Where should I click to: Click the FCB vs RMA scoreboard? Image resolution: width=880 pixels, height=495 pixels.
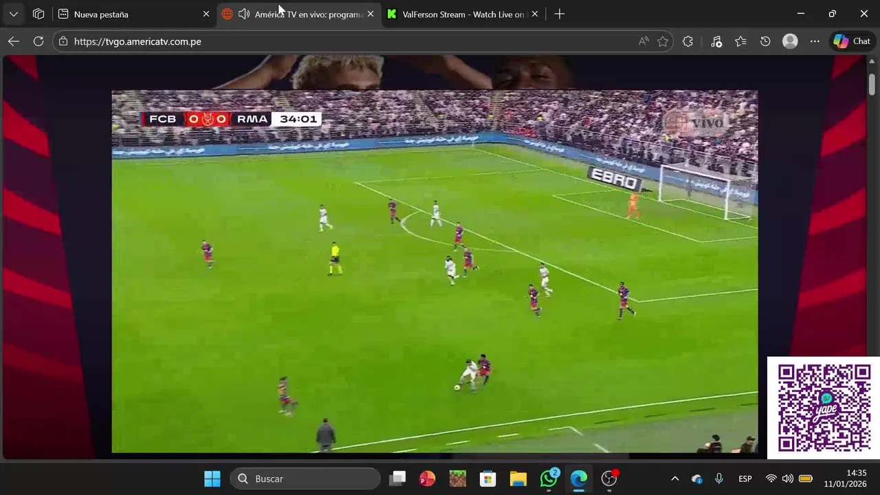[x=232, y=119]
